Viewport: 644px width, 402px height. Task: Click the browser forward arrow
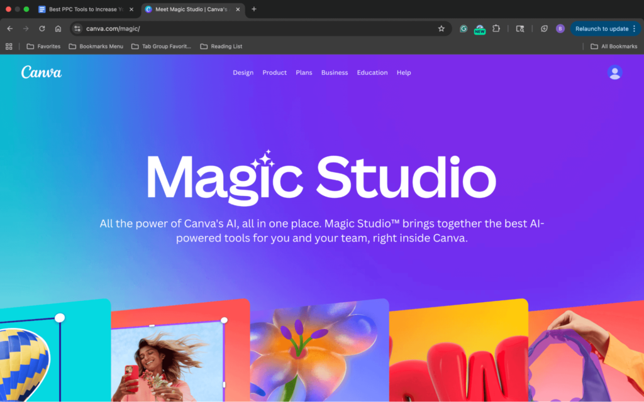pyautogui.click(x=26, y=29)
